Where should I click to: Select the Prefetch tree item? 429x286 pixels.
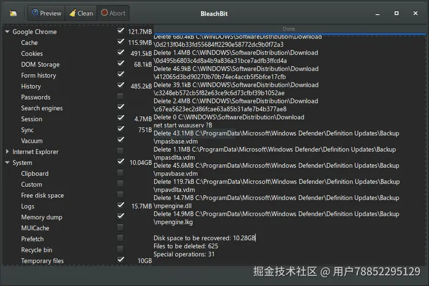click(32, 239)
